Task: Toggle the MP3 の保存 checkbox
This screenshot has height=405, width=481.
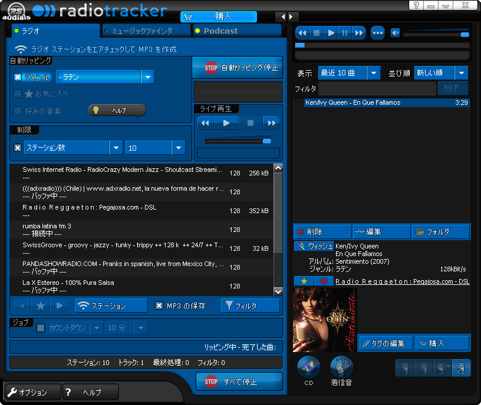Action: click(159, 306)
